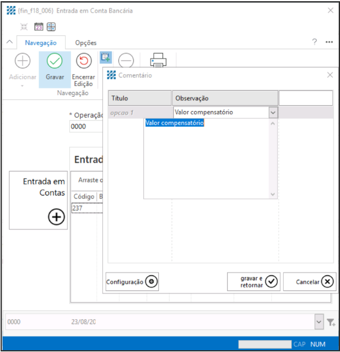Click the Adicionar plus icon
This screenshot has width=340, height=352.
pyautogui.click(x=23, y=61)
